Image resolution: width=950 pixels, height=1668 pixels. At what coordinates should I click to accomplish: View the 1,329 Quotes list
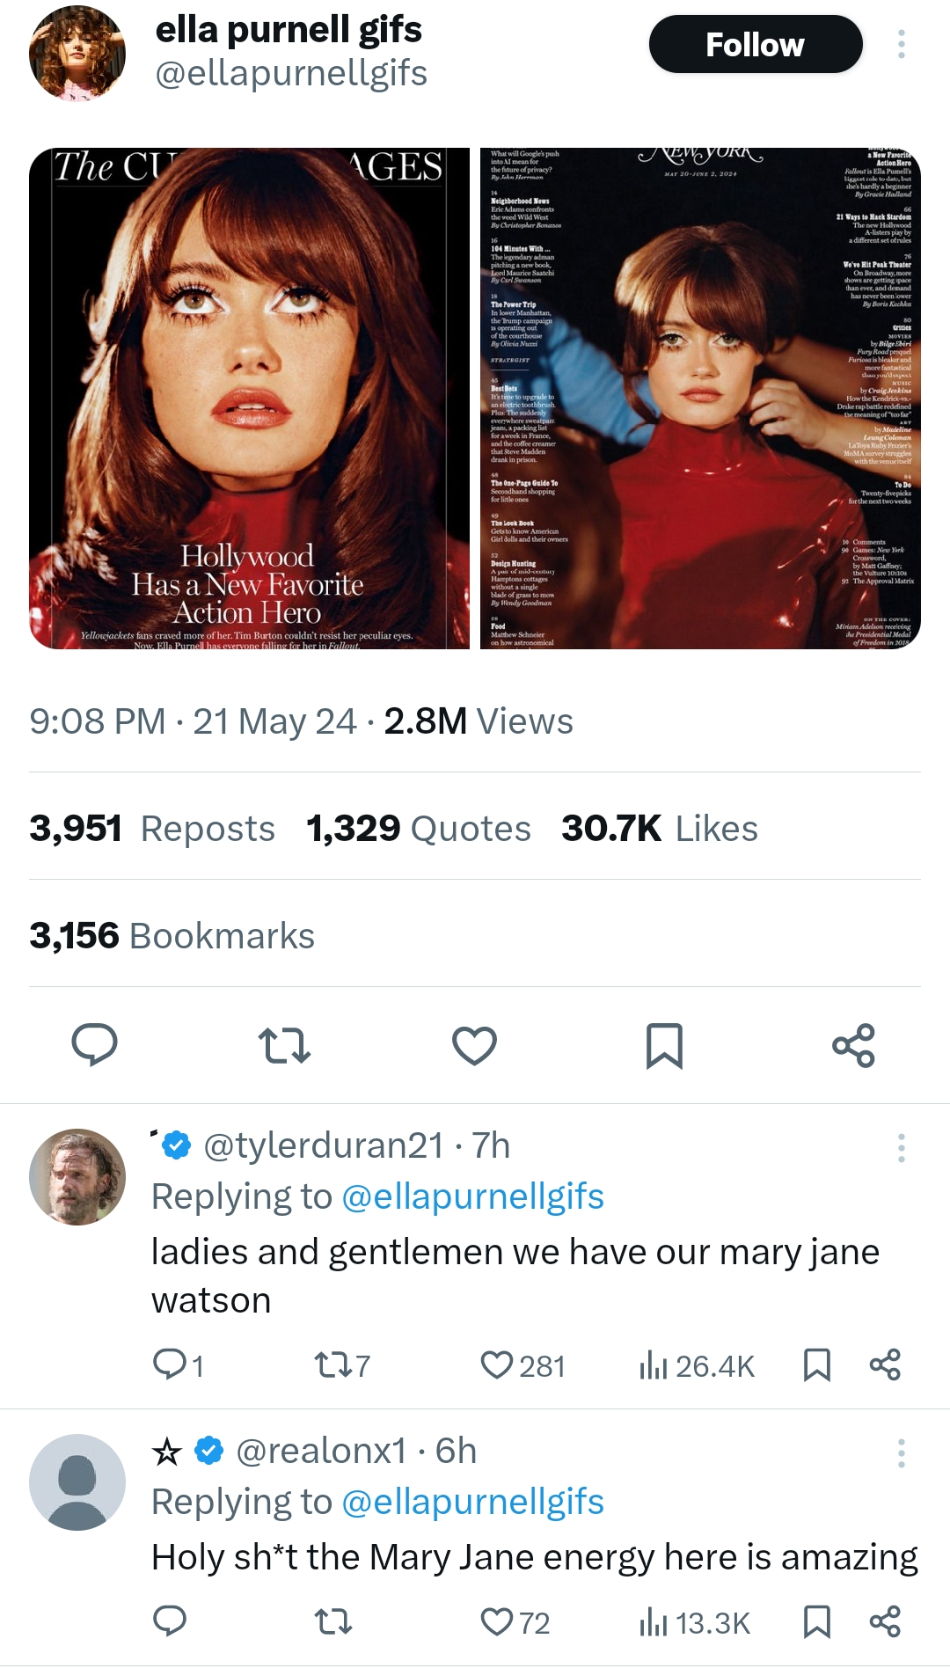[419, 829]
